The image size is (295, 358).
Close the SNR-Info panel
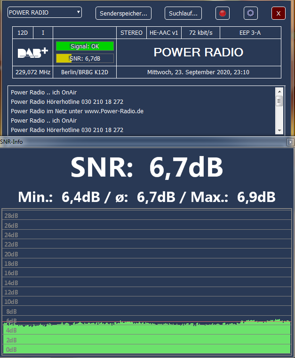click(x=290, y=141)
